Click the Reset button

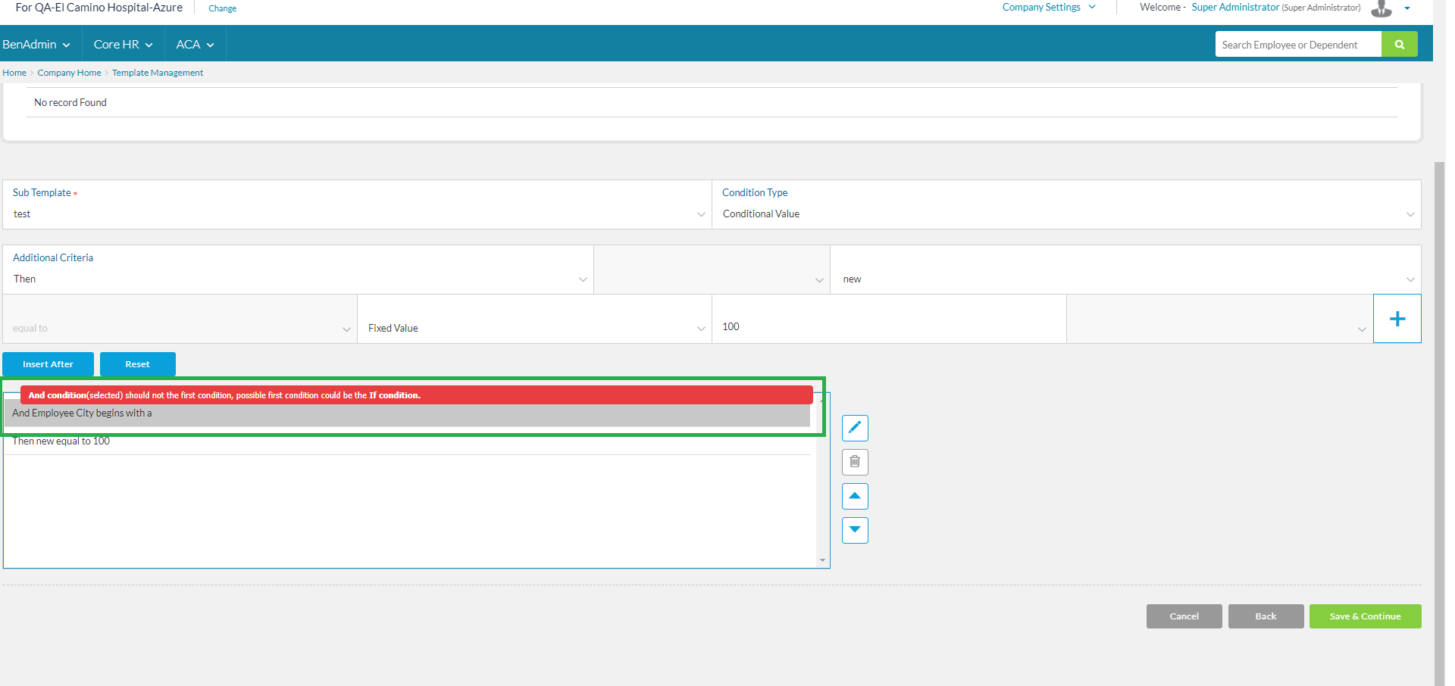(137, 364)
